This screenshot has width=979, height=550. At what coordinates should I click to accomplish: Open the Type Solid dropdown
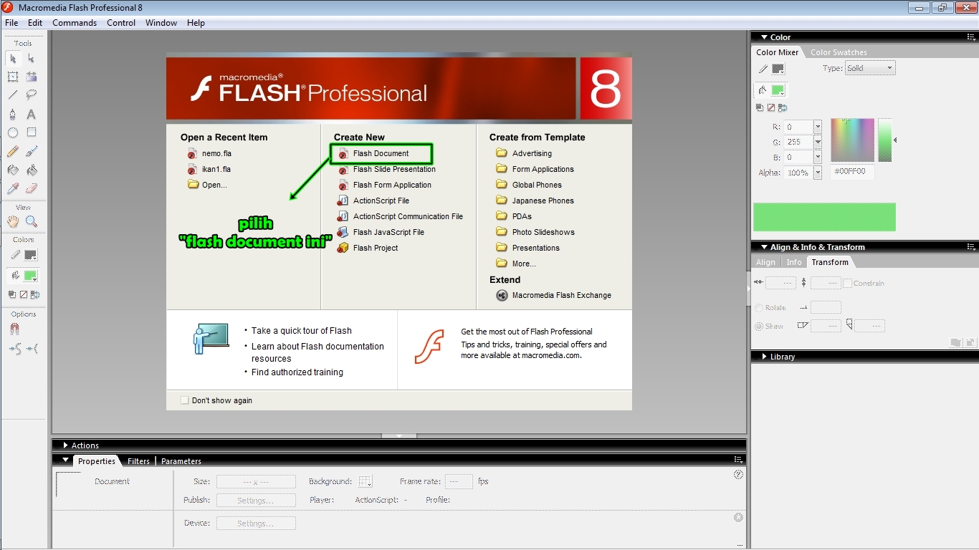point(870,68)
